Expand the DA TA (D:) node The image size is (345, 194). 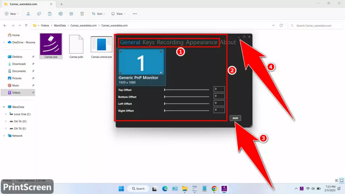pyautogui.click(x=6, y=121)
